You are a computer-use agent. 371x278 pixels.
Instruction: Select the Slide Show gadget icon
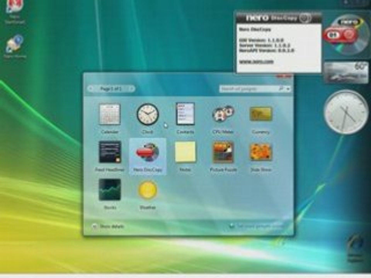(x=261, y=152)
